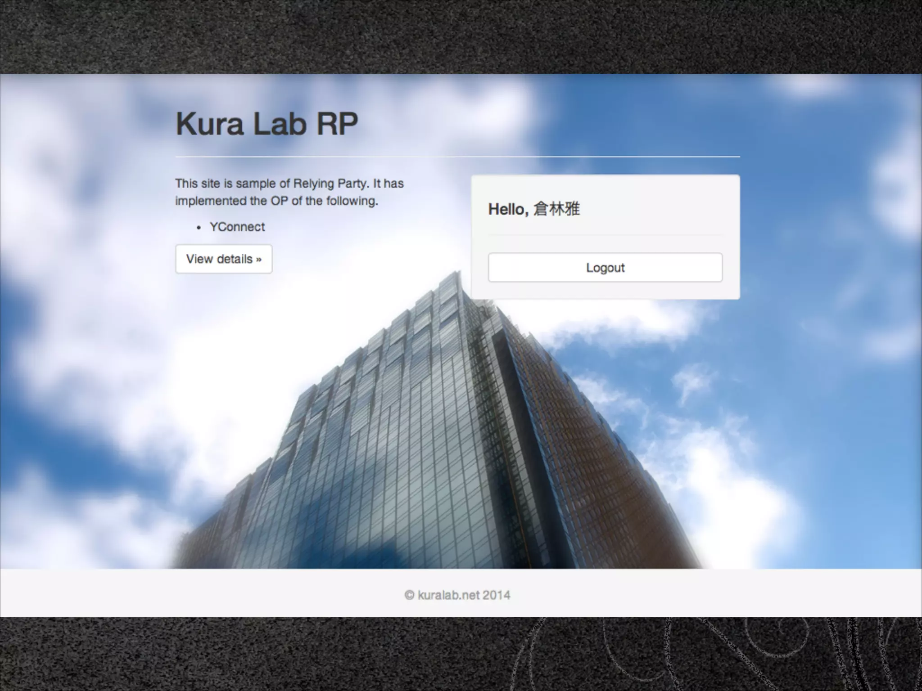Click the divider line inside Hello panel

click(605, 235)
